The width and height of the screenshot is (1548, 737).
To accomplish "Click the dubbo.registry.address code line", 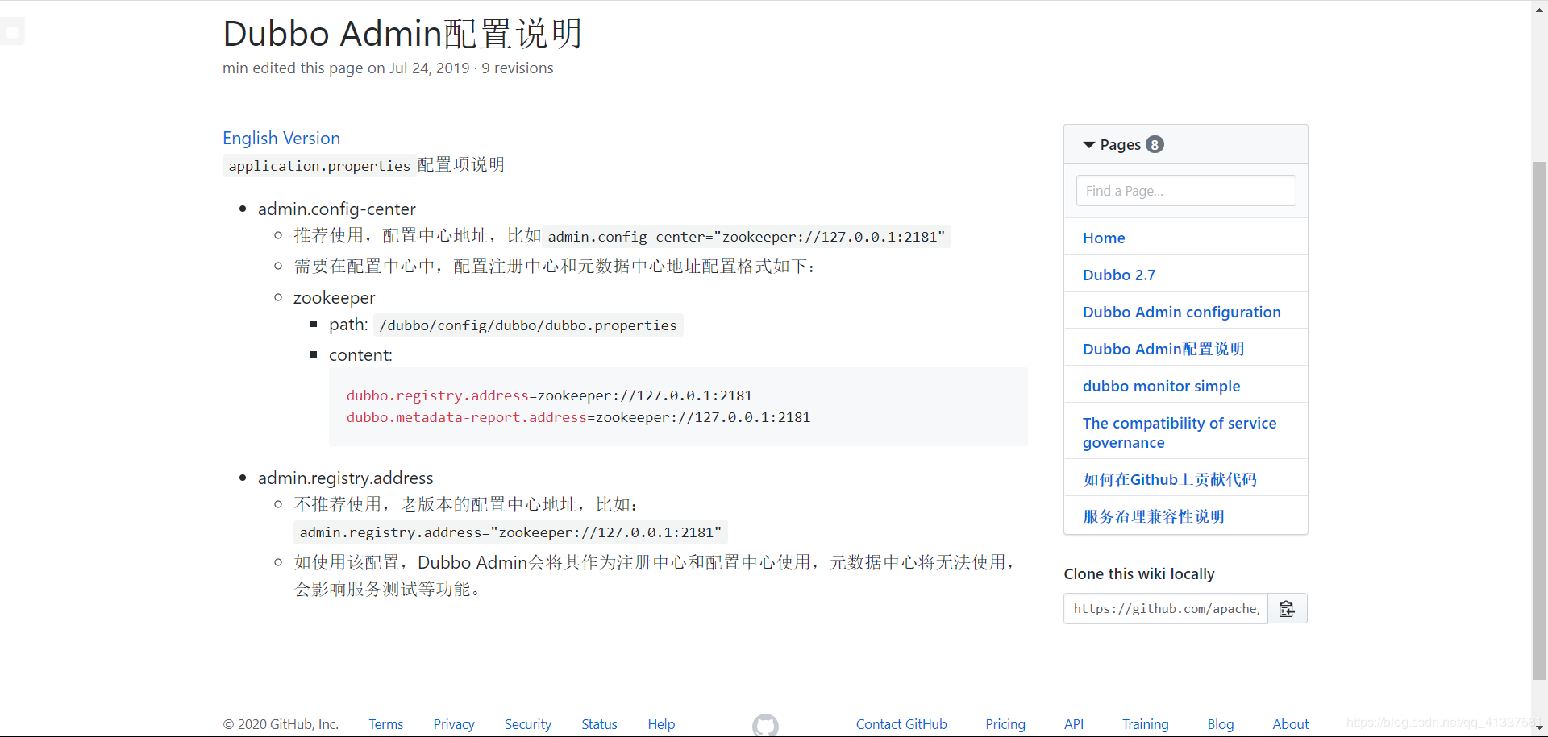I will [549, 395].
